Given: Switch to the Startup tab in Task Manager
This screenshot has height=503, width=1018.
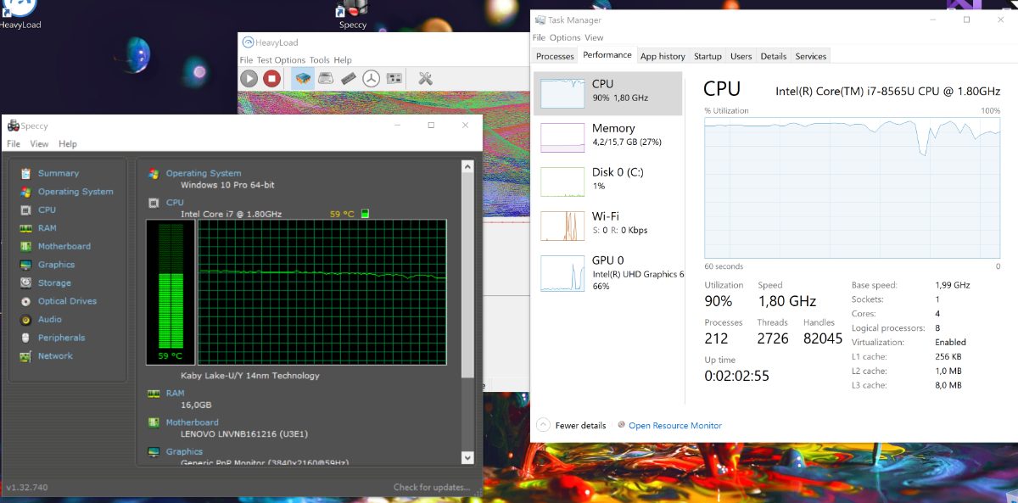Looking at the screenshot, I should [x=708, y=56].
